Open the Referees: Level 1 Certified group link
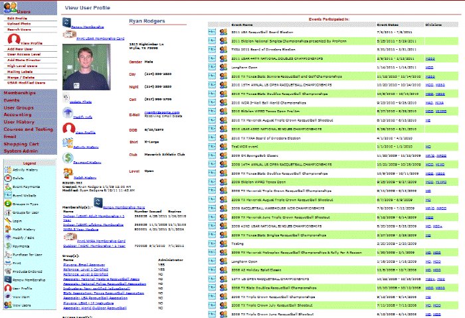The width and height of the screenshot is (465, 318). tap(86, 270)
